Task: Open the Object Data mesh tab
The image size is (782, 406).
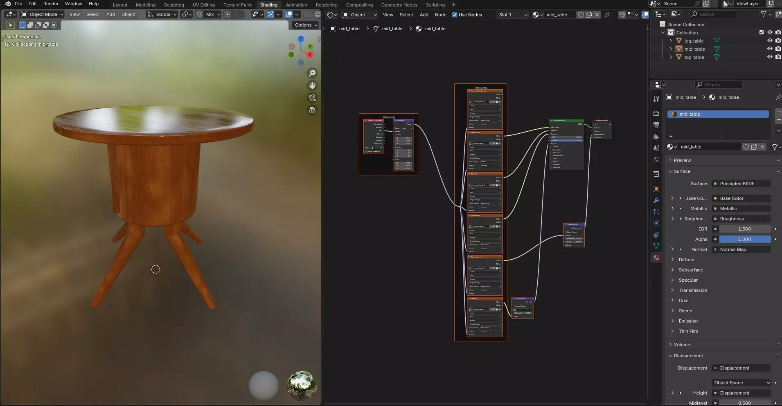Action: click(x=656, y=246)
